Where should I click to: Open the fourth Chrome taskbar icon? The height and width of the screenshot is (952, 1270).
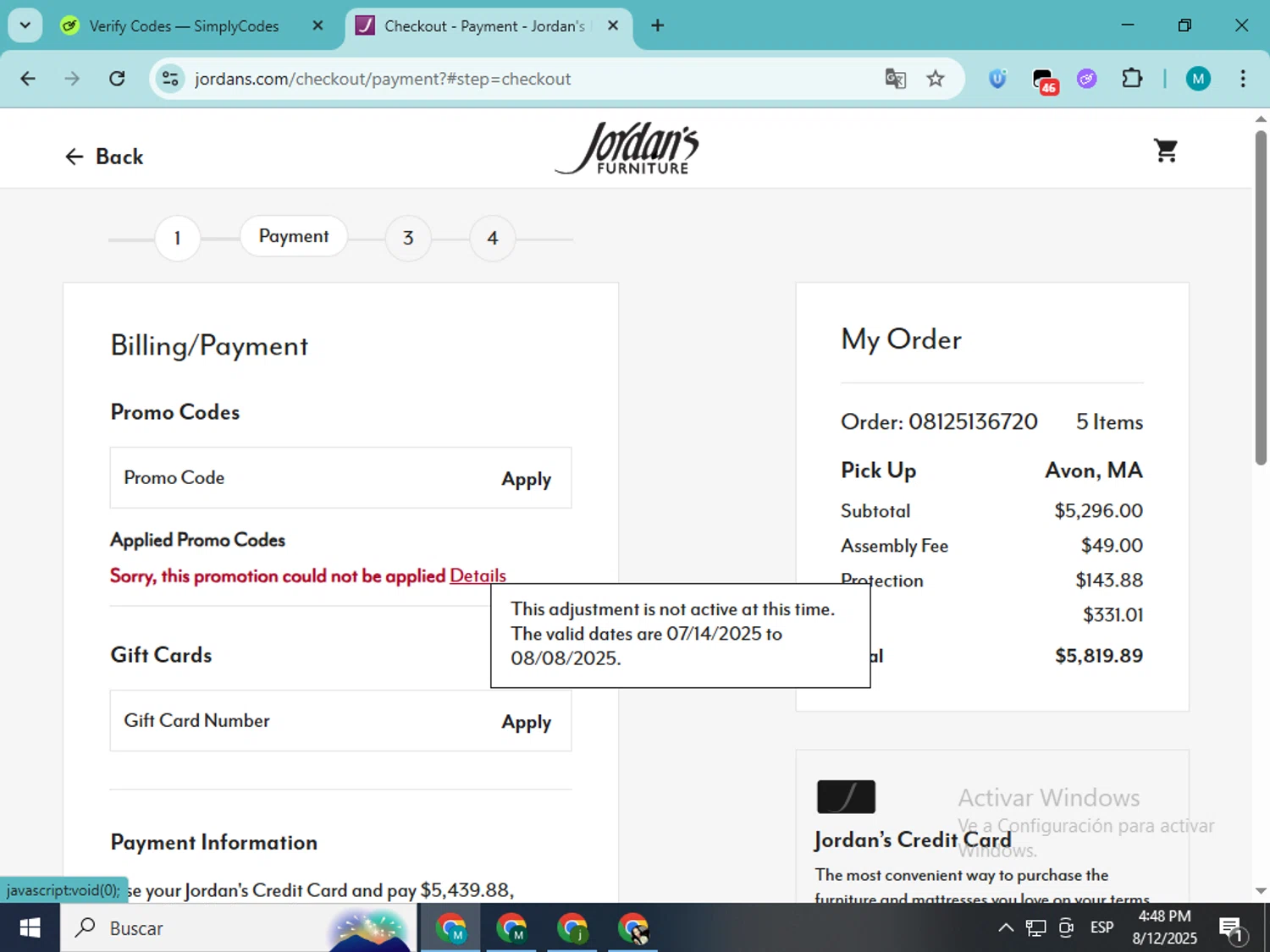tap(632, 928)
